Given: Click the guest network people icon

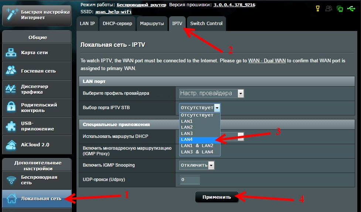Looking at the screenshot, I should pos(11,70).
